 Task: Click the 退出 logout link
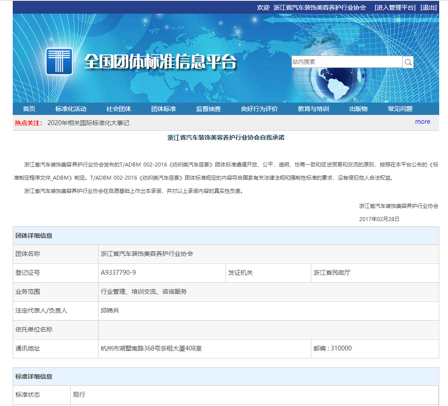pyautogui.click(x=429, y=7)
